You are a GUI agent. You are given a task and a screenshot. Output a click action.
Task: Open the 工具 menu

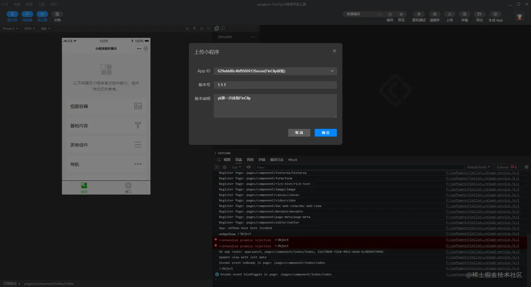[x=41, y=4]
